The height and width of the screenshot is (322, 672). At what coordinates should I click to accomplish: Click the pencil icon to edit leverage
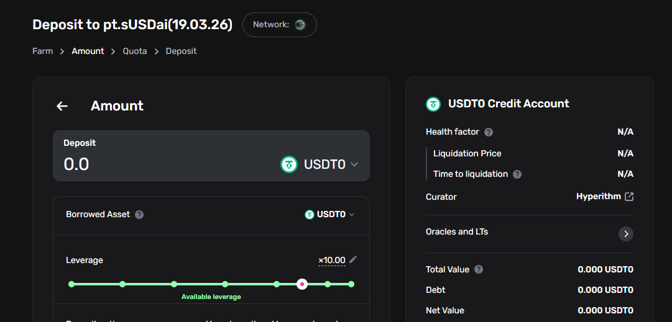coord(353,259)
